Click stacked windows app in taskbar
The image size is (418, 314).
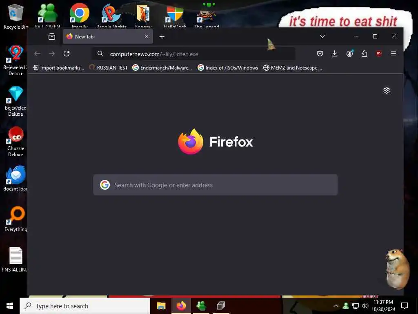[221, 306]
